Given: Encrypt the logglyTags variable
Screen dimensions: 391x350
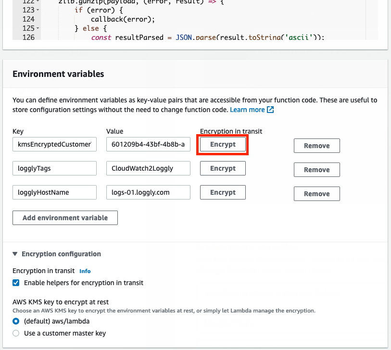Looking at the screenshot, I should tap(223, 168).
